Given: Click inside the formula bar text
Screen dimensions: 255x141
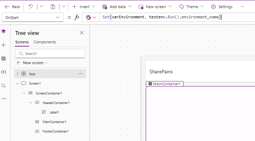Looking at the screenshot, I should 162,17.
